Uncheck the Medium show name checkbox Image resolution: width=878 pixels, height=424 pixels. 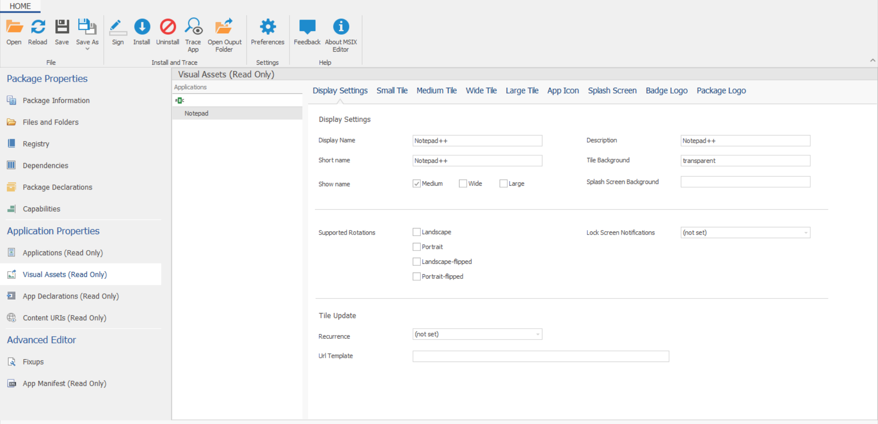point(417,183)
